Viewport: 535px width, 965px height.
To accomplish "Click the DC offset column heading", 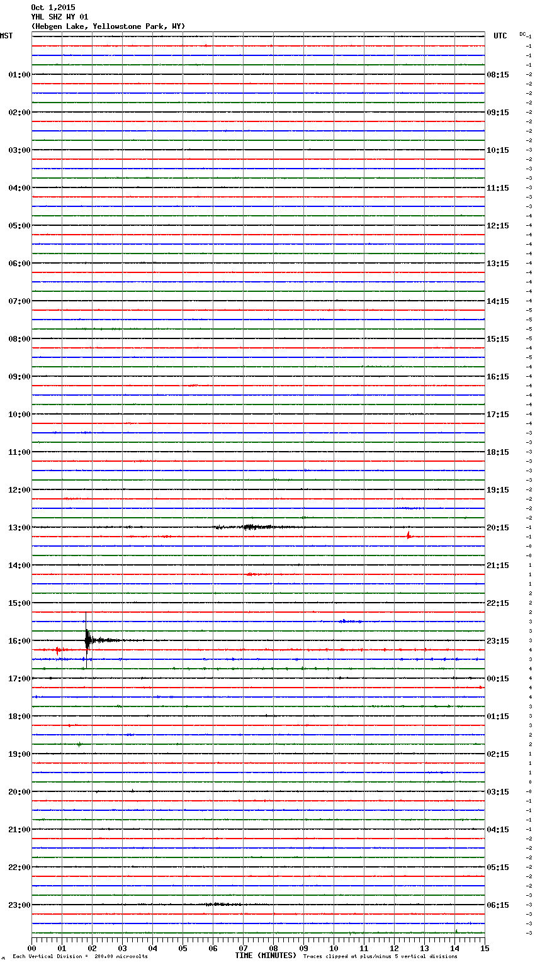I will 522,34.
